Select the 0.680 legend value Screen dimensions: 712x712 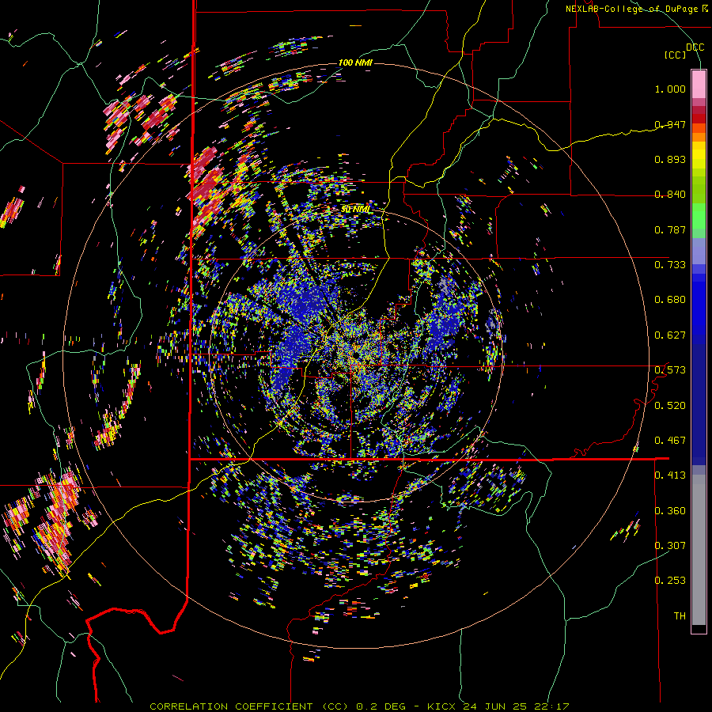[x=670, y=300]
